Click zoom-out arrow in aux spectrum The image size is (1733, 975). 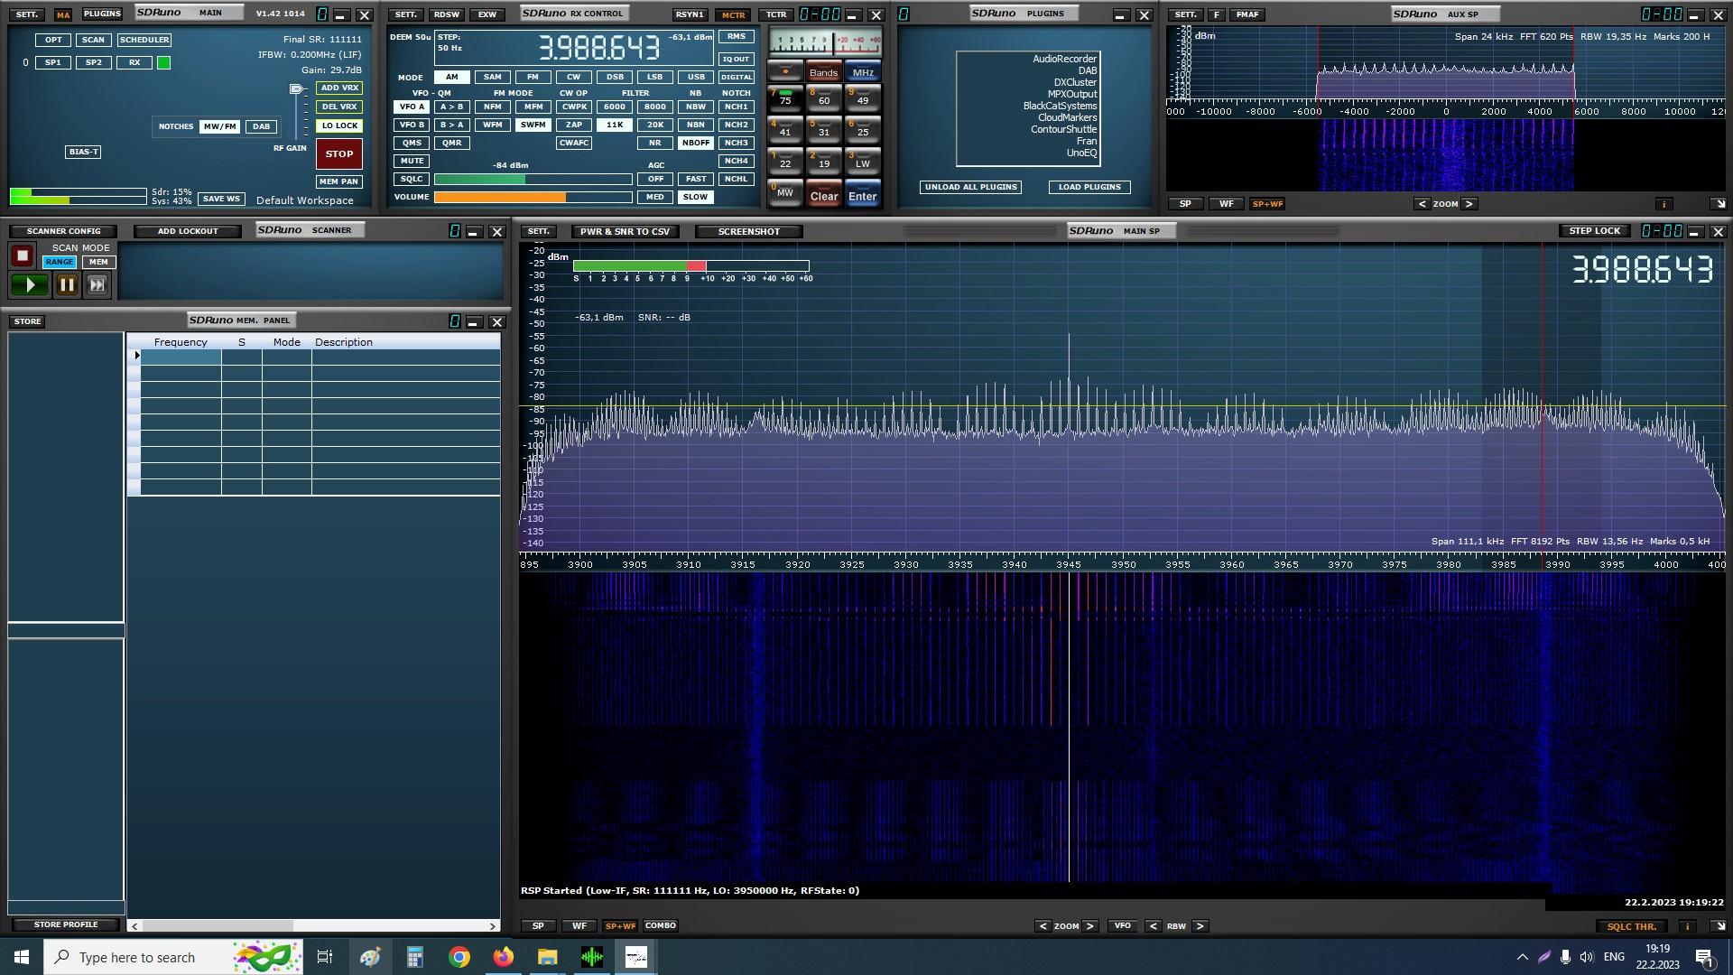pos(1422,204)
